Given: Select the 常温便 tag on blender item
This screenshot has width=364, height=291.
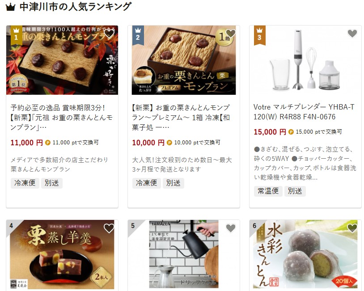Looking at the screenshot, I should [268, 191].
